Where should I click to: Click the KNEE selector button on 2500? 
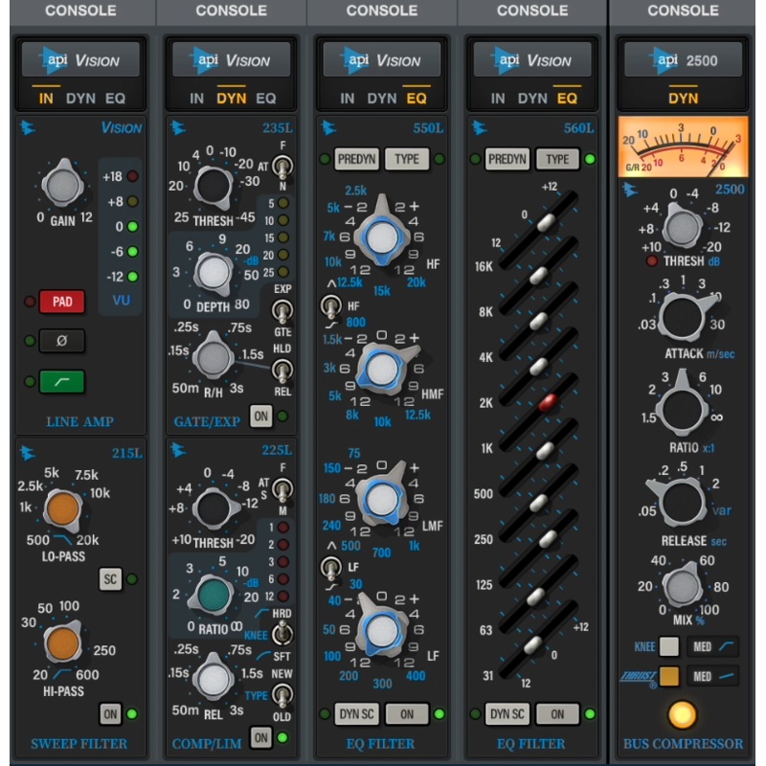[x=668, y=646]
